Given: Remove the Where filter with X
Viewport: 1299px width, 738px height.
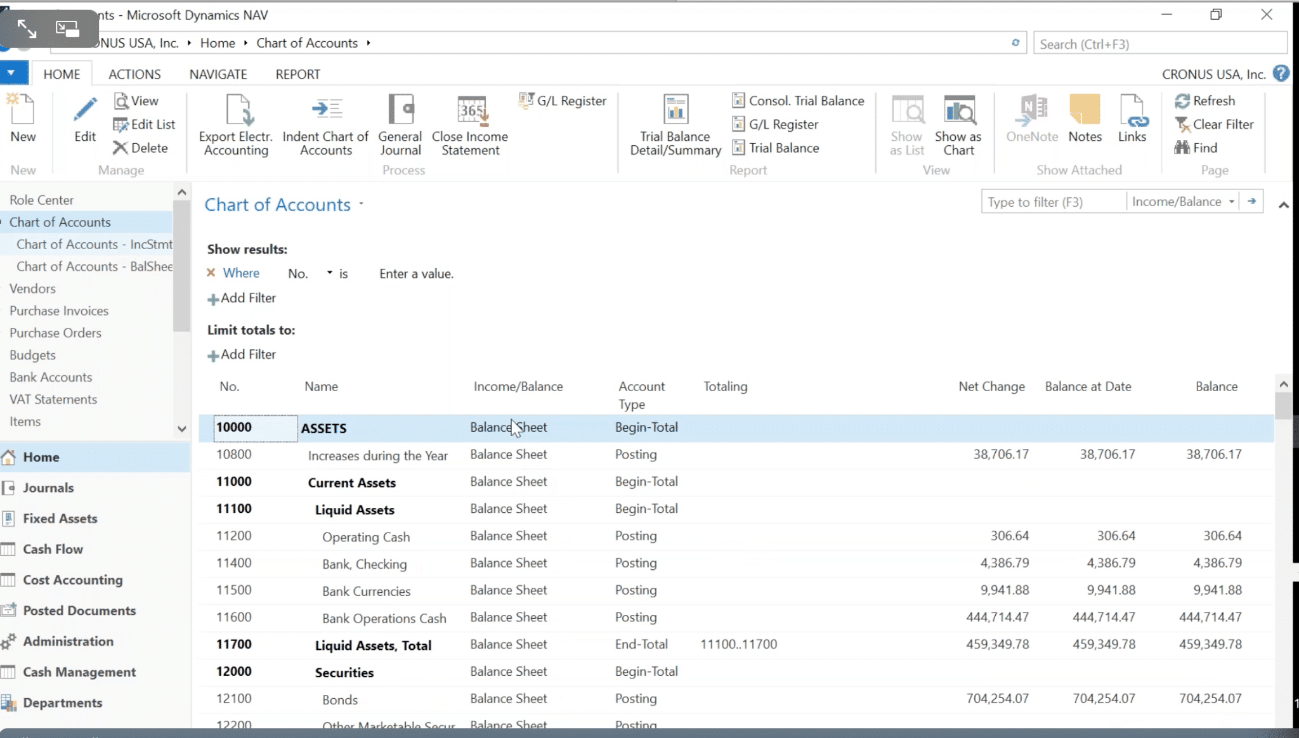Looking at the screenshot, I should pos(211,273).
